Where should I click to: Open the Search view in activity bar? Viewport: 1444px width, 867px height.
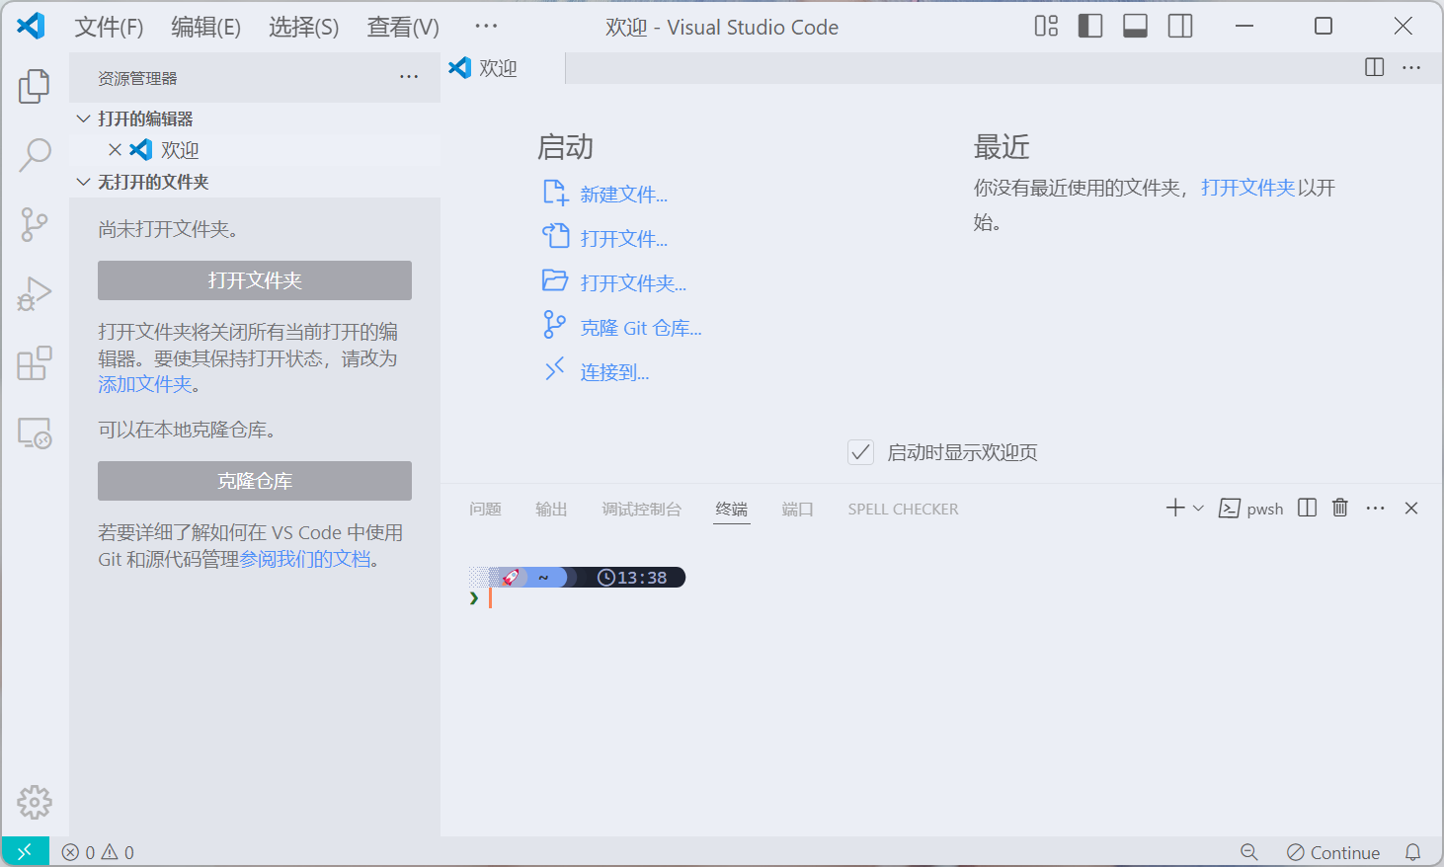pos(35,155)
